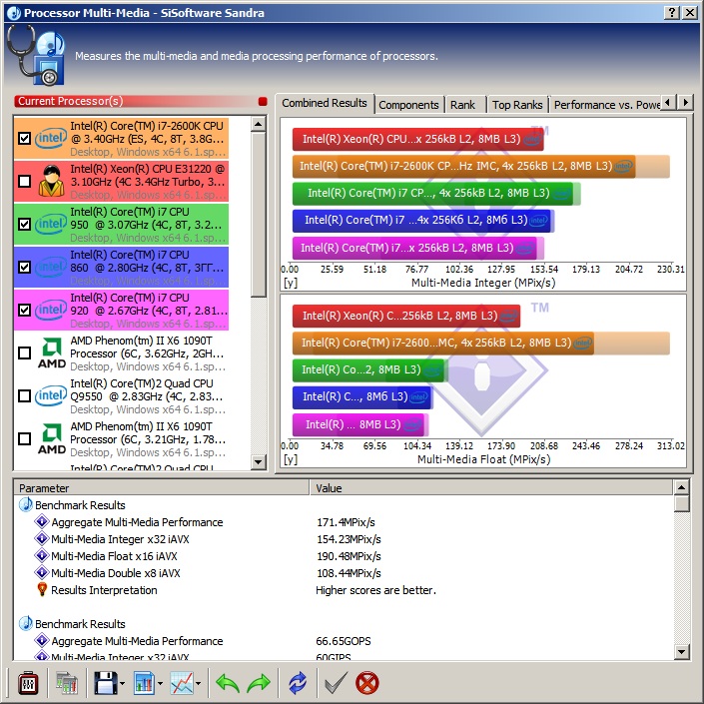Click results table scroll down arrow
The image size is (704, 704).
(x=682, y=651)
